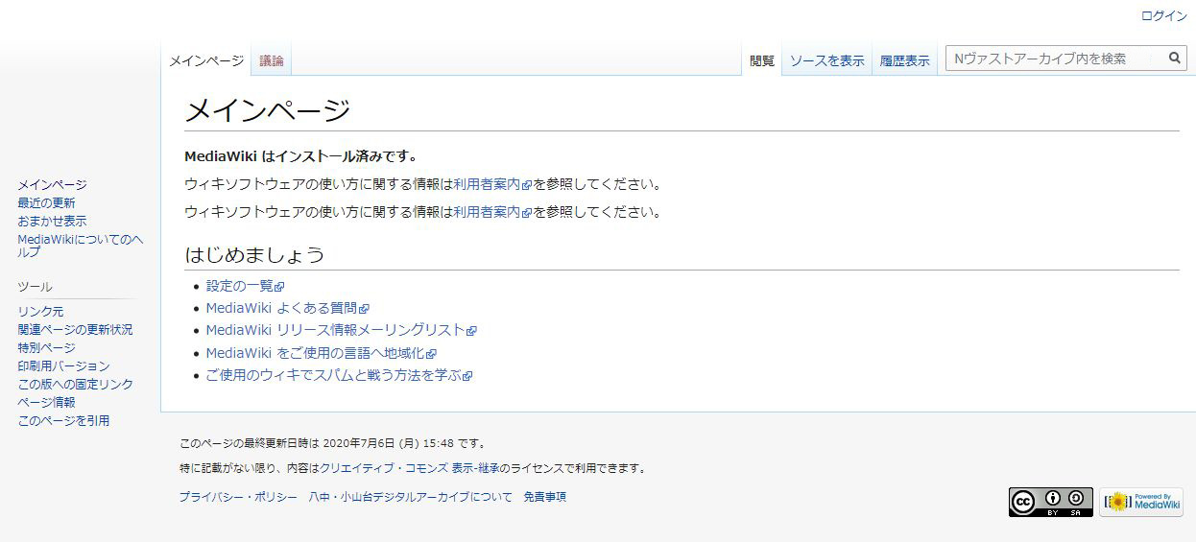Click the Creative Commons BY-SA badge
The image size is (1196, 542).
tap(1050, 502)
